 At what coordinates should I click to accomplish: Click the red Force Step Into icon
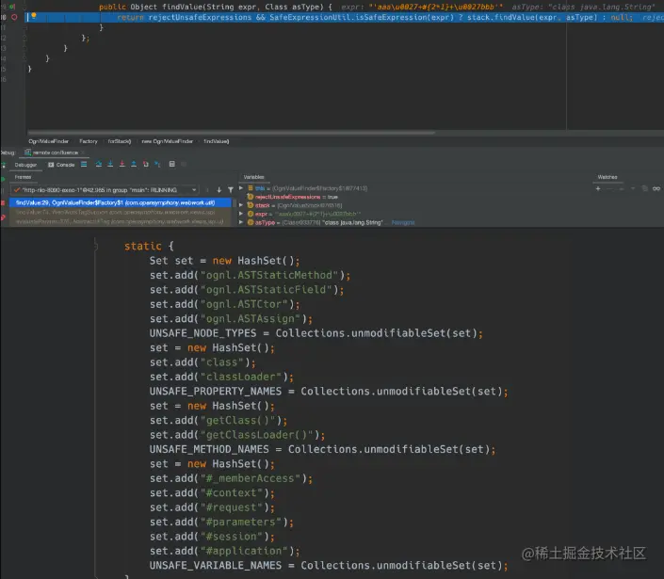(121, 164)
